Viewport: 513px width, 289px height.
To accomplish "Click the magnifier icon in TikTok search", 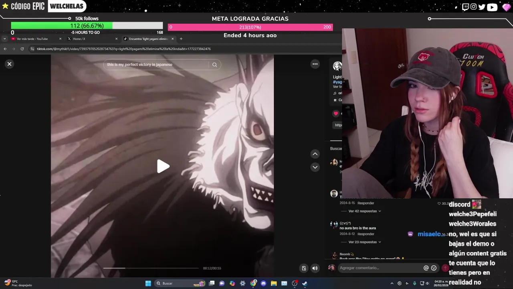I will [x=214, y=65].
